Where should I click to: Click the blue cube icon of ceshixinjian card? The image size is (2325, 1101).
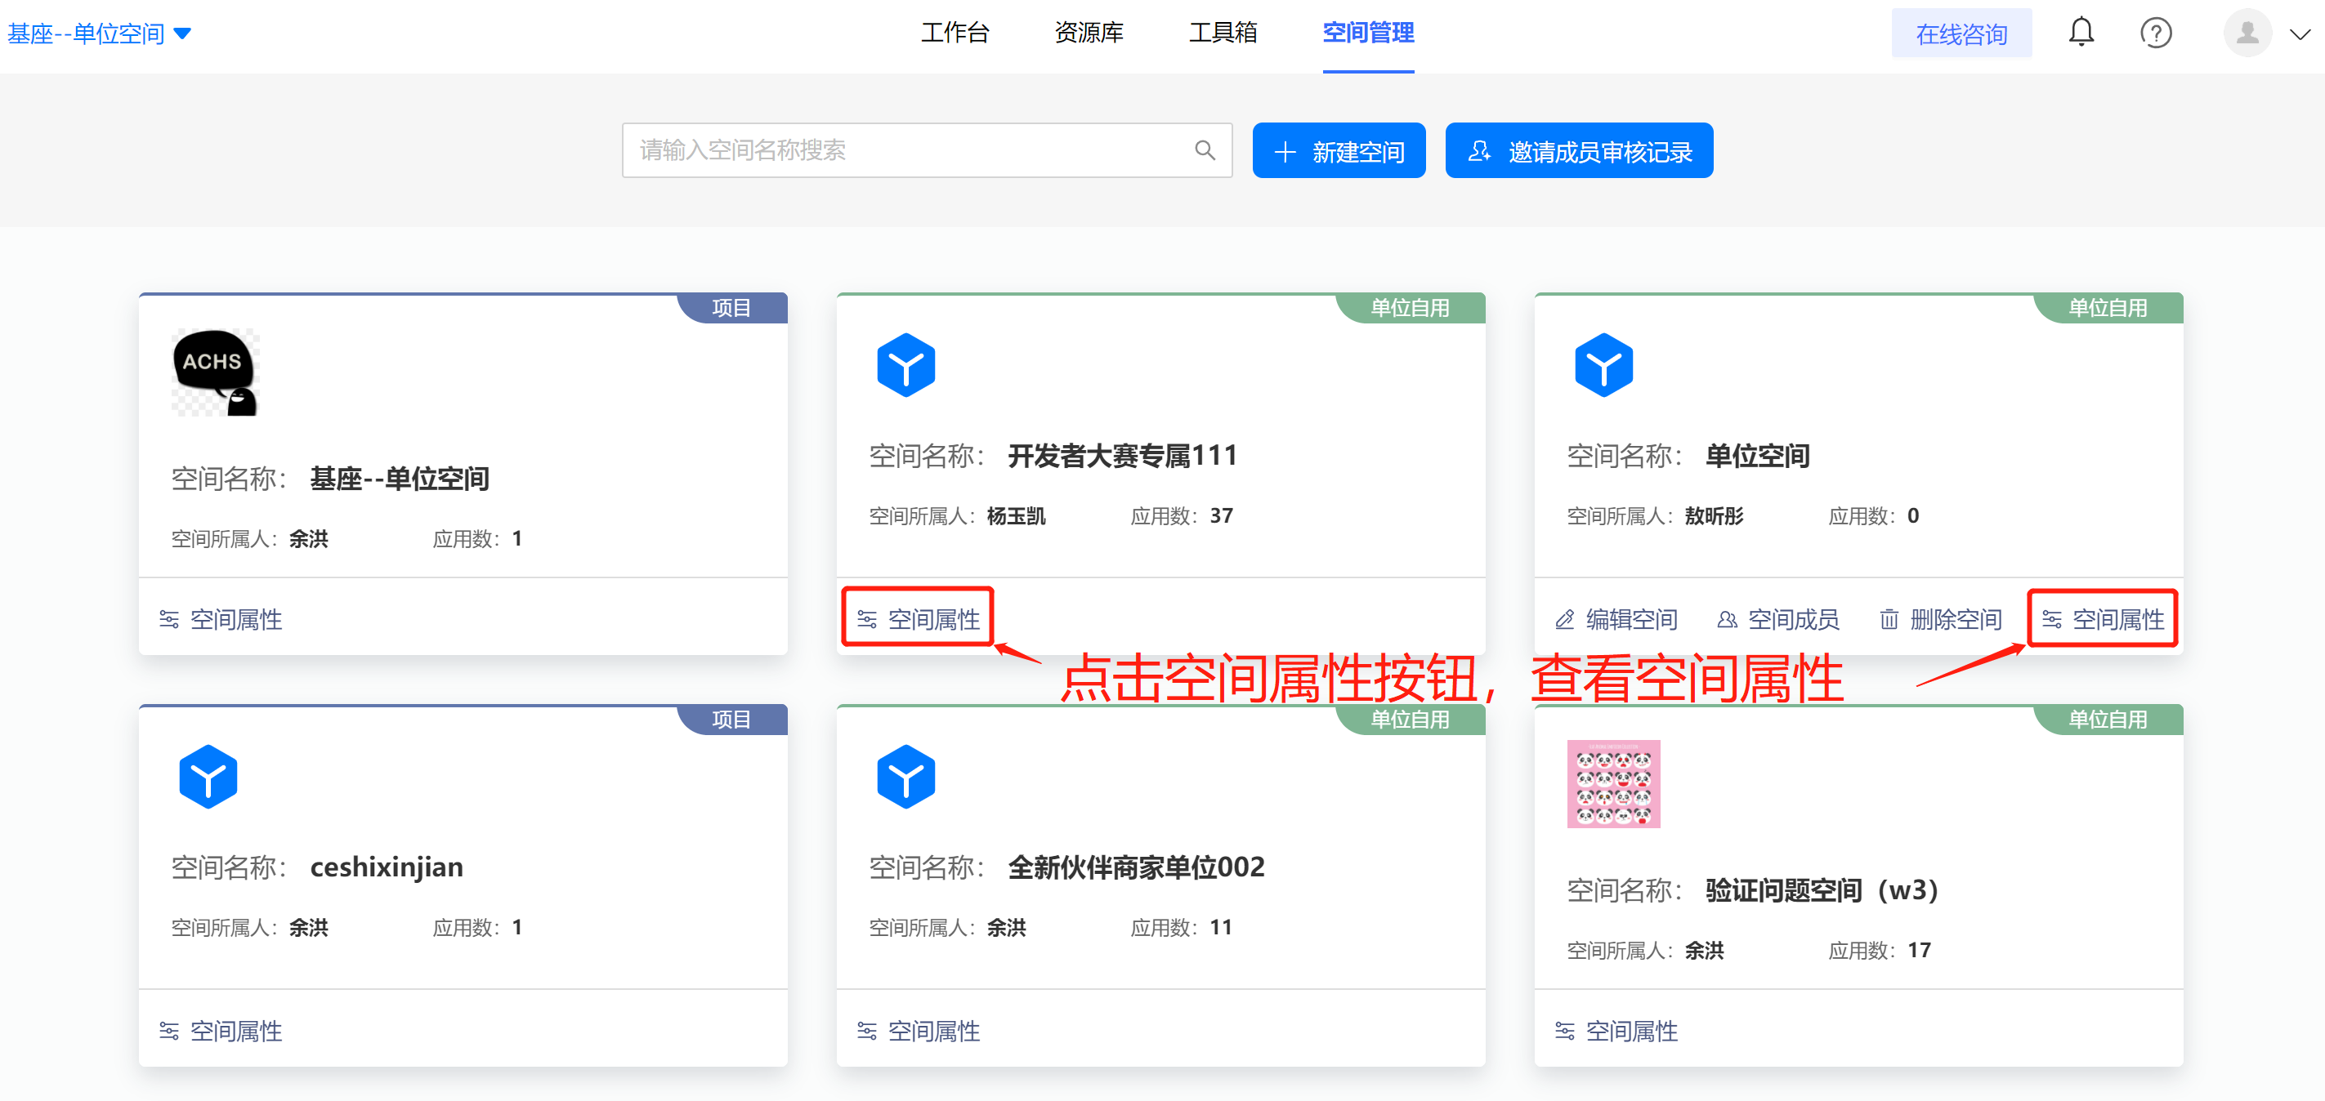point(208,777)
